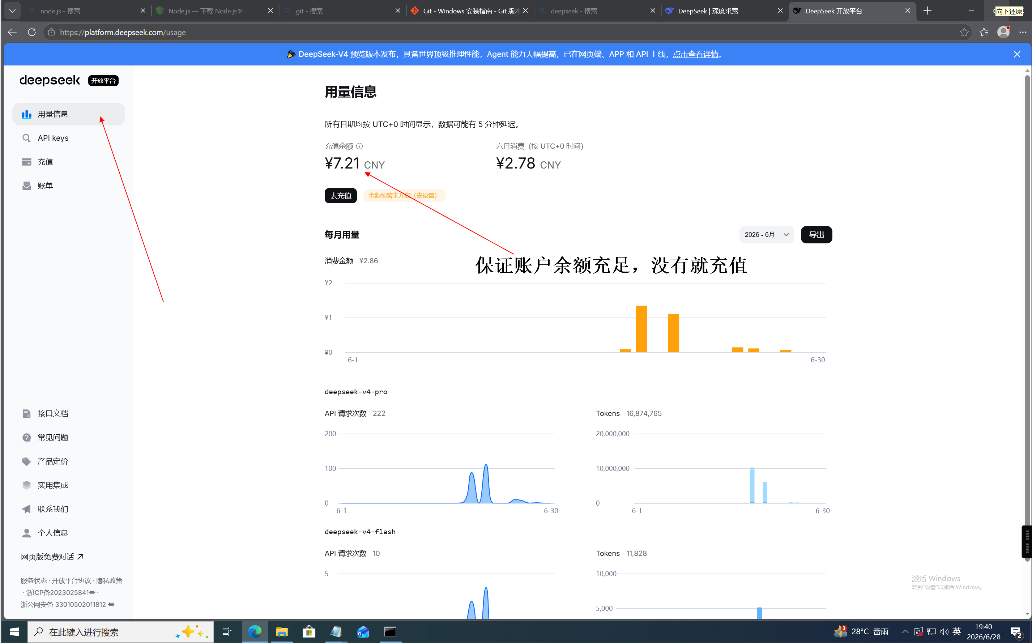Open tab search dropdown arrow
This screenshot has height=643, width=1032.
coord(12,10)
